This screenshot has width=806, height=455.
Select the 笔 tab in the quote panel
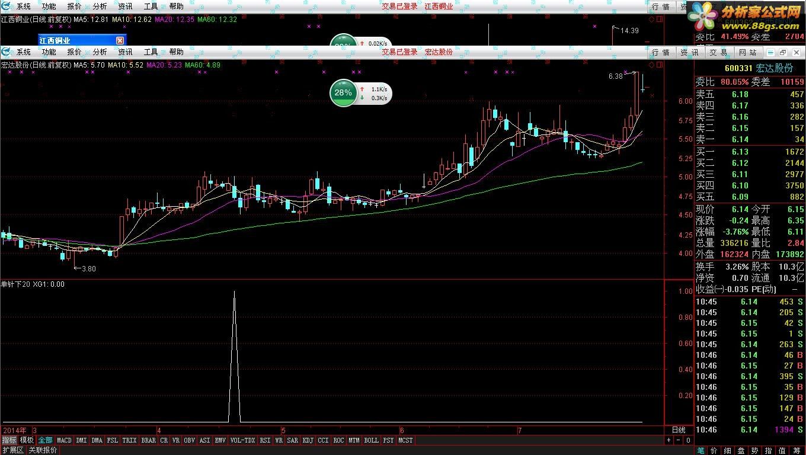coord(701,450)
